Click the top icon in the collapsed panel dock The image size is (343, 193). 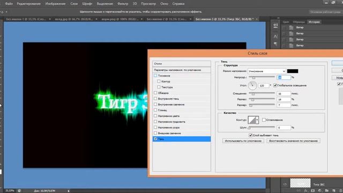point(275,26)
